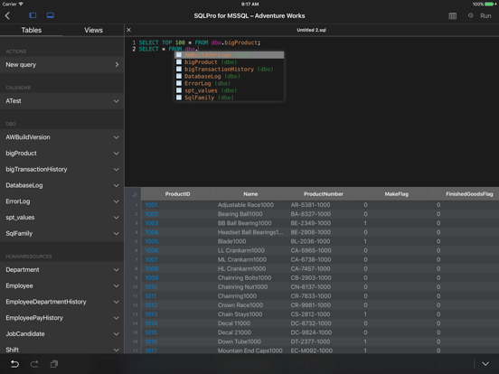The image size is (499, 374).
Task: Tap the back arrow in the top bar
Action: [7, 15]
